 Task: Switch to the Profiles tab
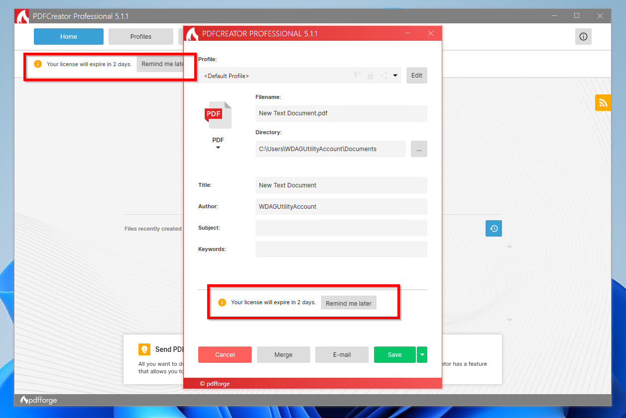[x=141, y=37]
